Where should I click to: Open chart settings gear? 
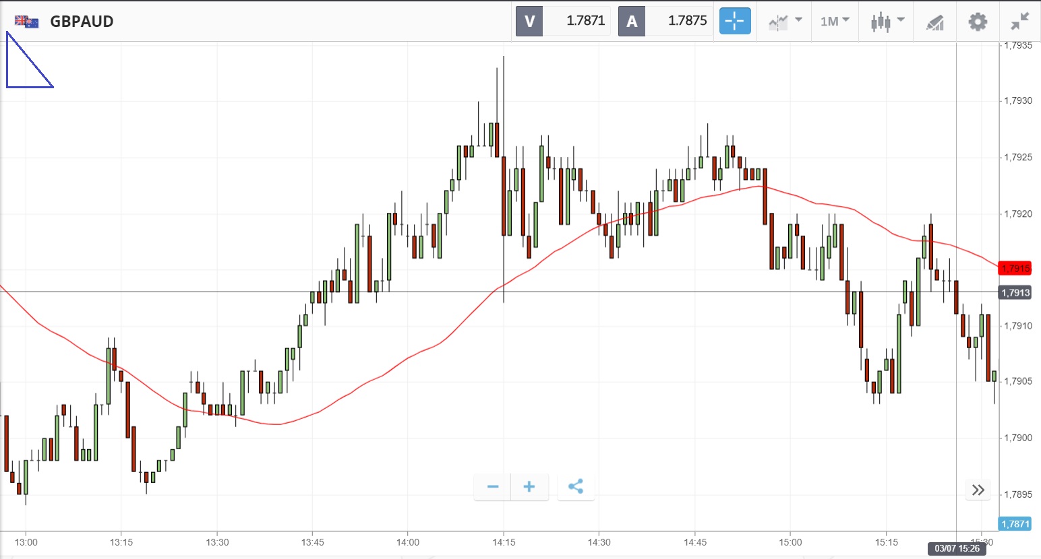(977, 22)
